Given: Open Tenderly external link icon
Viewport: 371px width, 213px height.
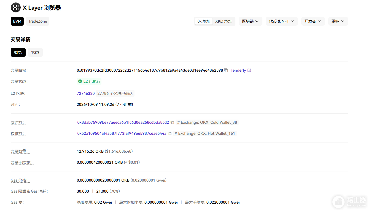Looking at the screenshot, I should 249,70.
